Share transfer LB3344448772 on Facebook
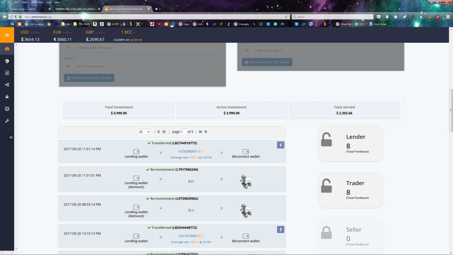Viewport: 453px width, 255px height. (280, 229)
